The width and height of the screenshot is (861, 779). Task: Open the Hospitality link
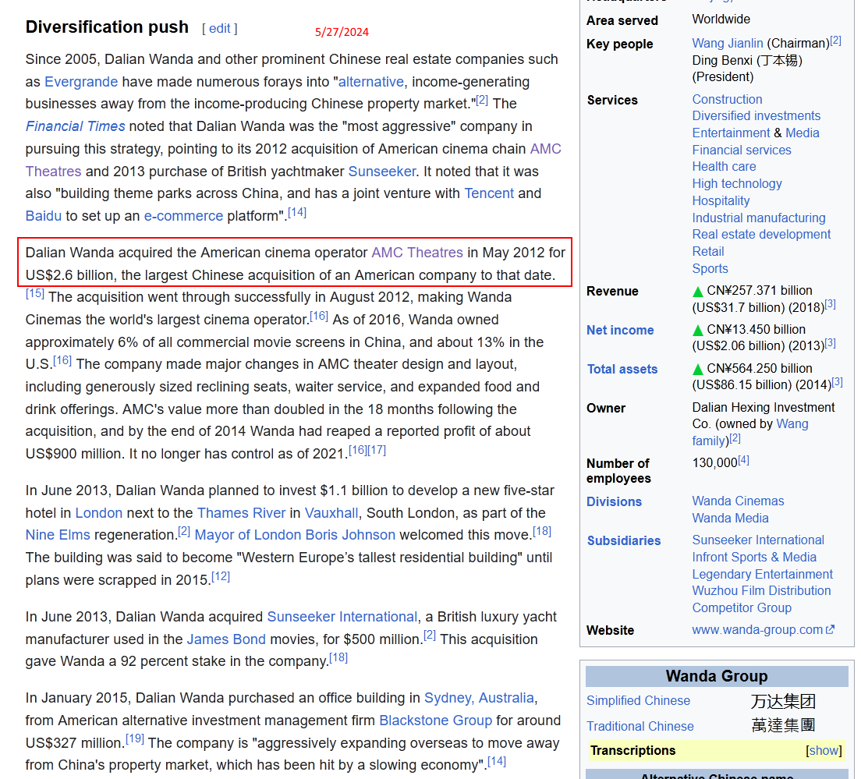click(x=721, y=200)
